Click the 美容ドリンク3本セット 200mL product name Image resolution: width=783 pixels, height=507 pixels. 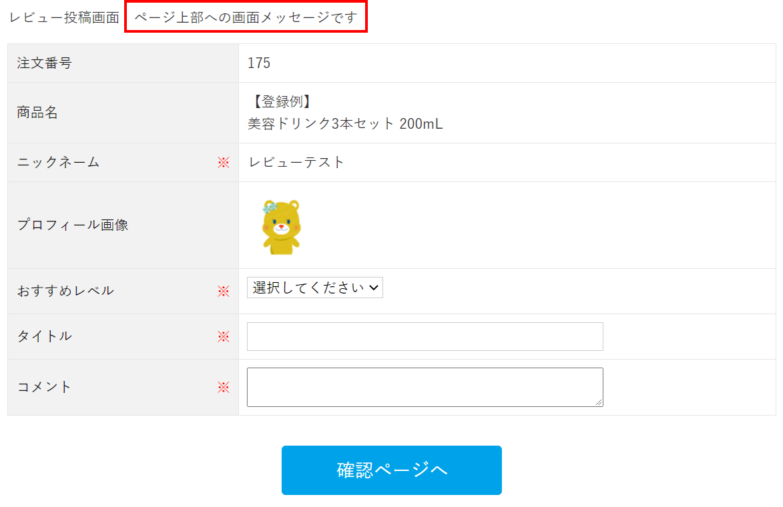click(345, 124)
